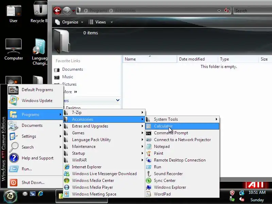Open Documents in the Start menu
Screen dimensions: 272x204
[35, 125]
